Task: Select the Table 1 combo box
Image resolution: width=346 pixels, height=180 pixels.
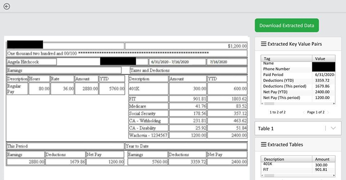Action: (298, 129)
